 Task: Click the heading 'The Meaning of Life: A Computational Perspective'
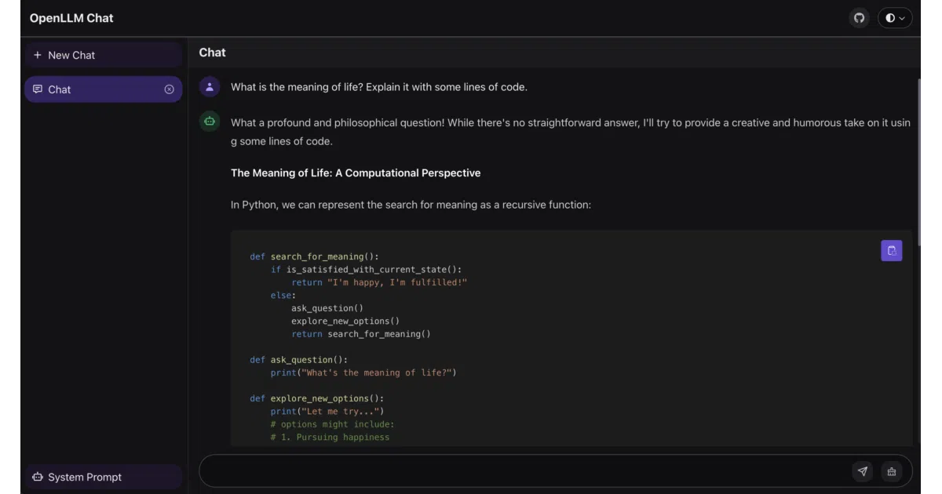(x=356, y=173)
